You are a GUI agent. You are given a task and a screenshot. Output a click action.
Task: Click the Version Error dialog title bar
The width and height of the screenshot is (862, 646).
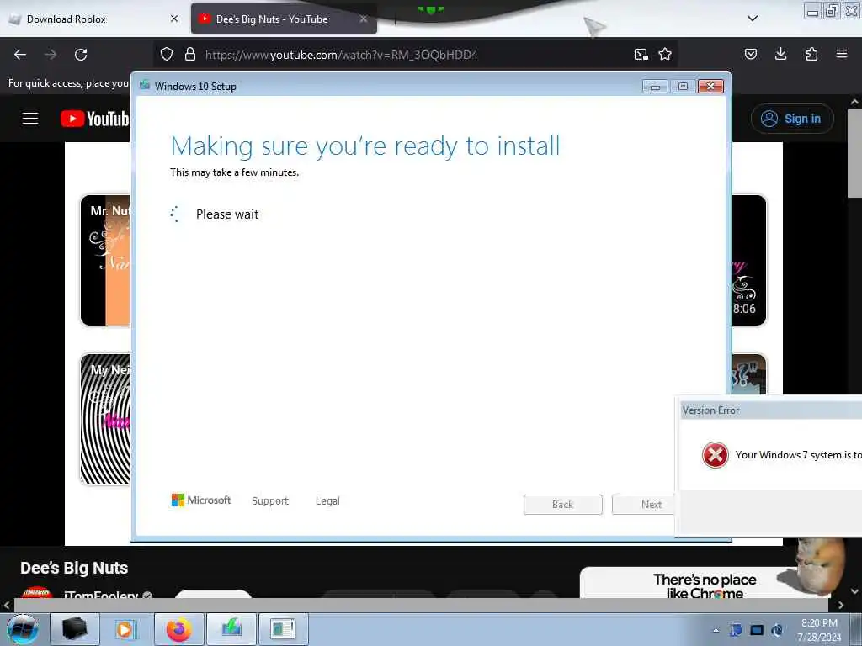pyautogui.click(x=771, y=410)
